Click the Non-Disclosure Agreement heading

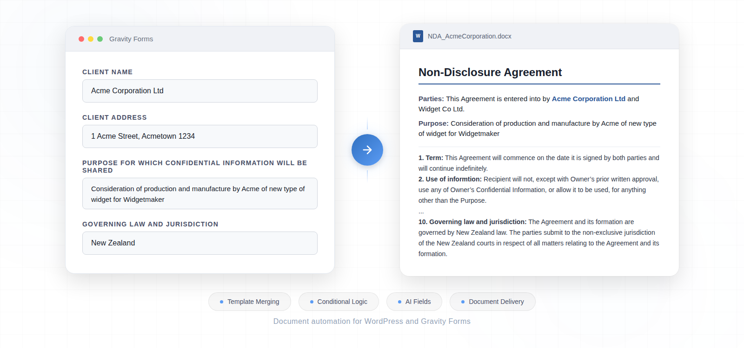click(490, 72)
